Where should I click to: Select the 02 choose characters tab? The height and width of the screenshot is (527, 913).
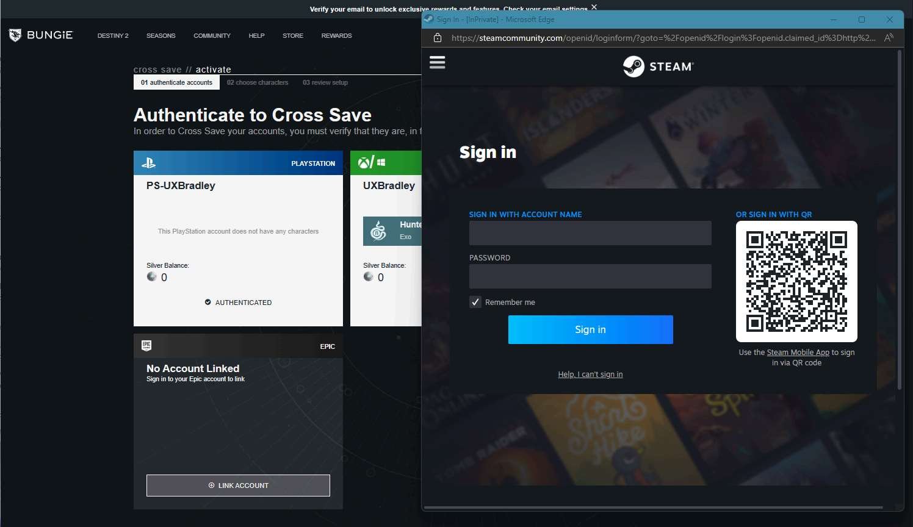coord(258,82)
